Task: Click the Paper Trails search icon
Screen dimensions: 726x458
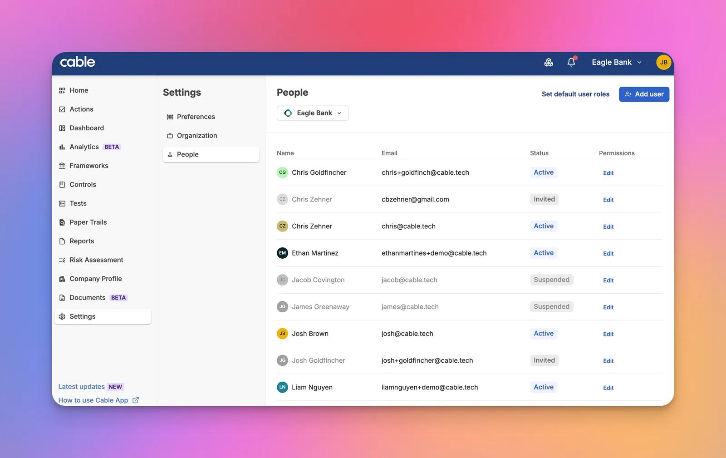Action: point(62,222)
